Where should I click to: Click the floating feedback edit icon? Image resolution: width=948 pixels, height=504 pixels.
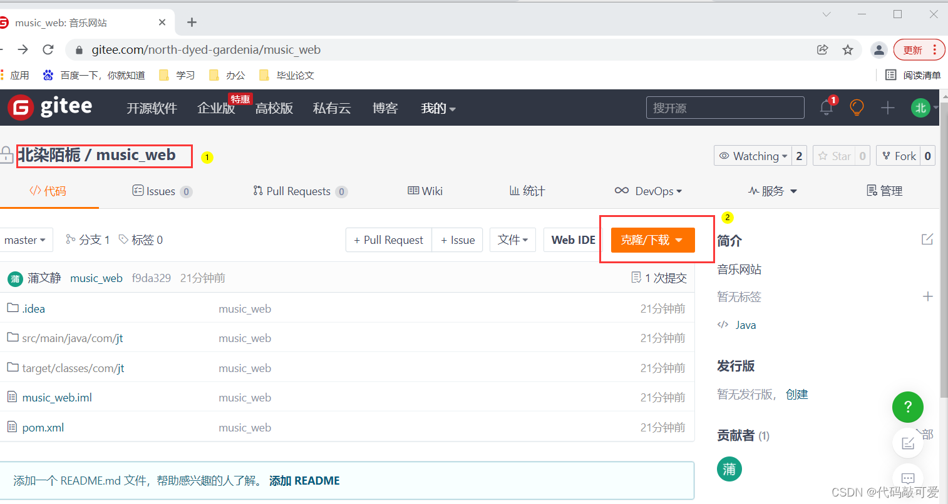pyautogui.click(x=908, y=443)
